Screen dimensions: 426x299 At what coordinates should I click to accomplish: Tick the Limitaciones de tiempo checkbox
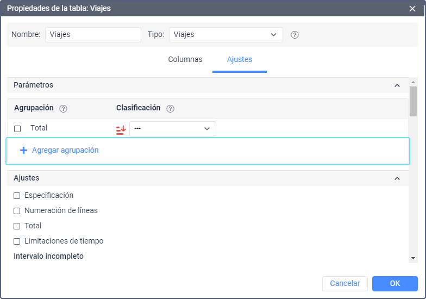click(17, 241)
